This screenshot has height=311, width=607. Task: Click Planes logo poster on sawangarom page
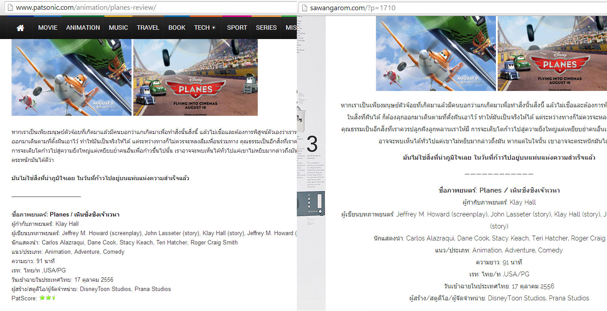coord(552,53)
